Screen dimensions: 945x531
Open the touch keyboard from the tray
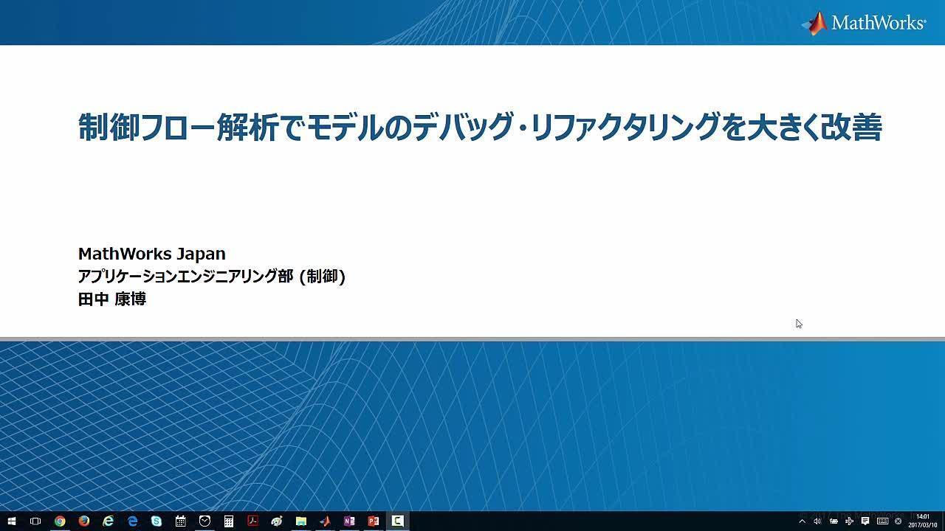pyautogui.click(x=882, y=521)
